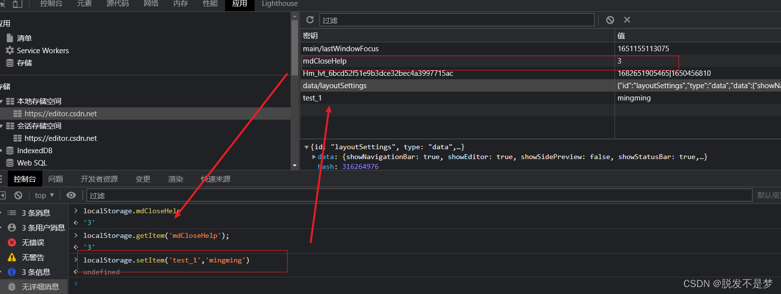The height and width of the screenshot is (294, 781).
Task: Collapse the layoutSettings object preview
Action: pyautogui.click(x=306, y=147)
